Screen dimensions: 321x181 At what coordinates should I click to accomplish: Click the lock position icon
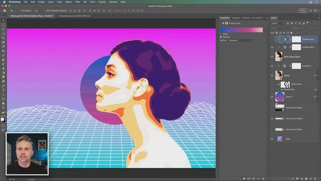[284, 33]
